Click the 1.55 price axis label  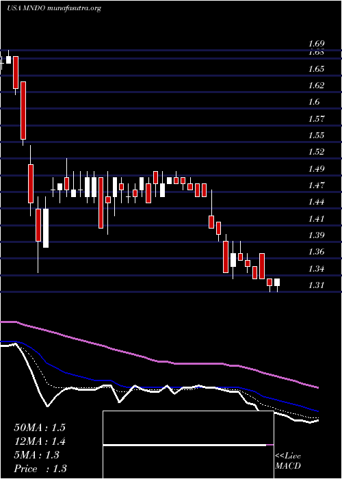pyautogui.click(x=316, y=135)
